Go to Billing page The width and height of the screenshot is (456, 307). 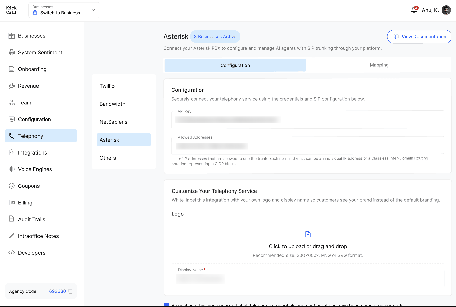41,203
